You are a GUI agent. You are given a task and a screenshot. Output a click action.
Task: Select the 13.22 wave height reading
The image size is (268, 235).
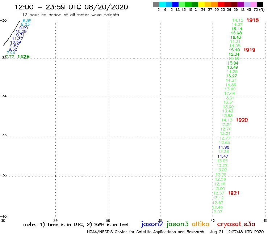pos(222,166)
